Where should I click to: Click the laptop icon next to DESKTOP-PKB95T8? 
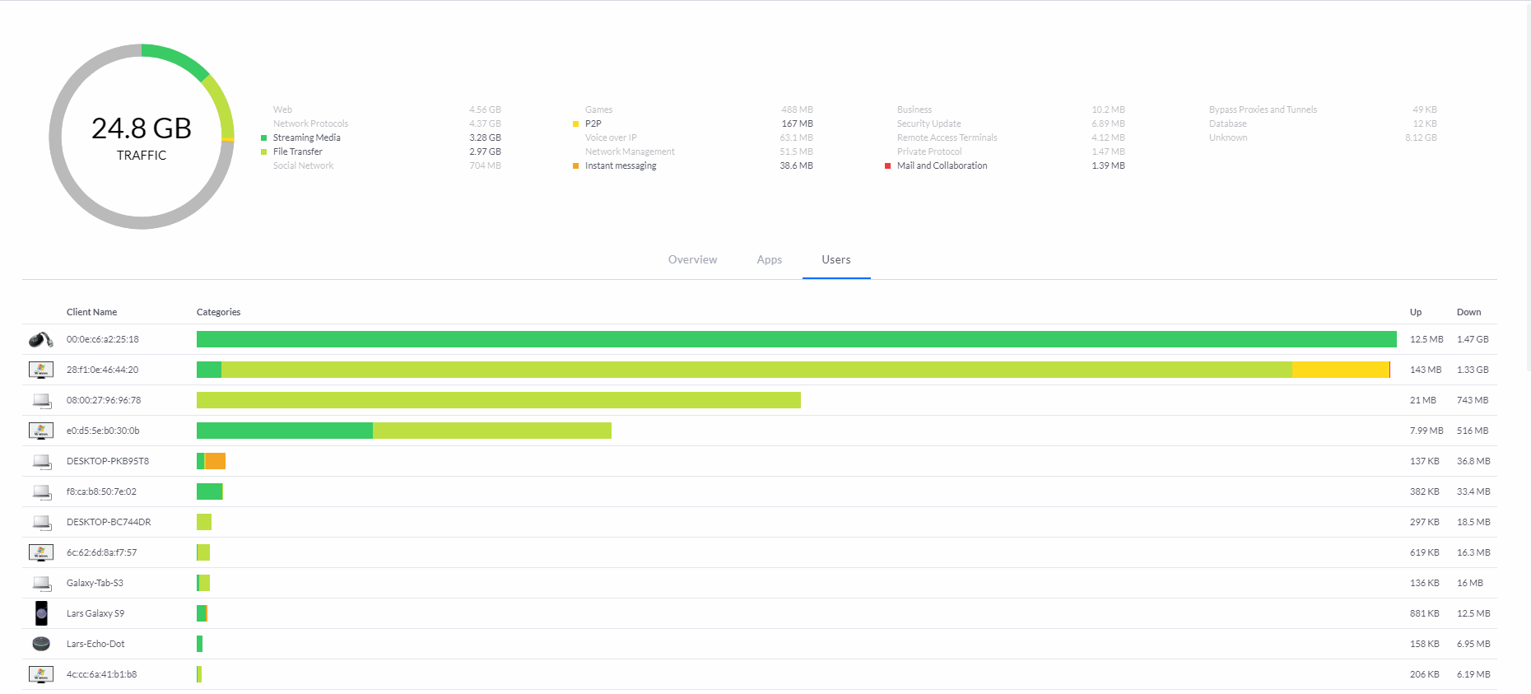click(41, 461)
